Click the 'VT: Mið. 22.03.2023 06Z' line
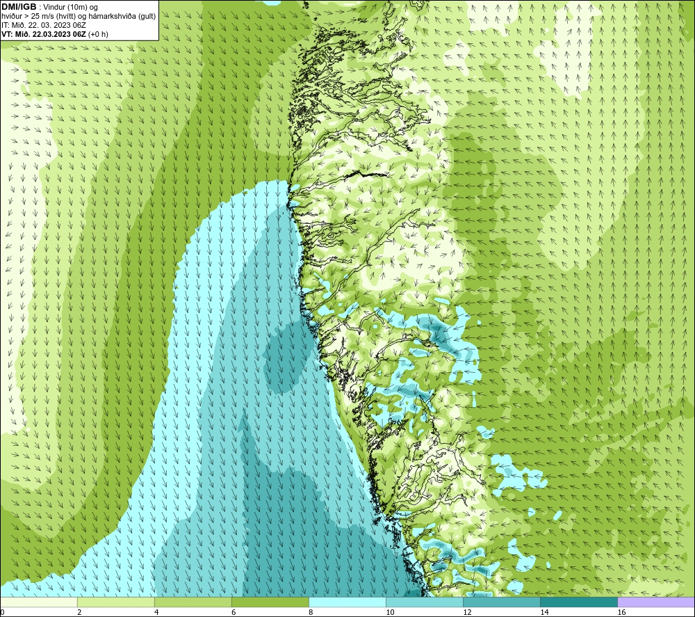The image size is (695, 617). point(44,34)
